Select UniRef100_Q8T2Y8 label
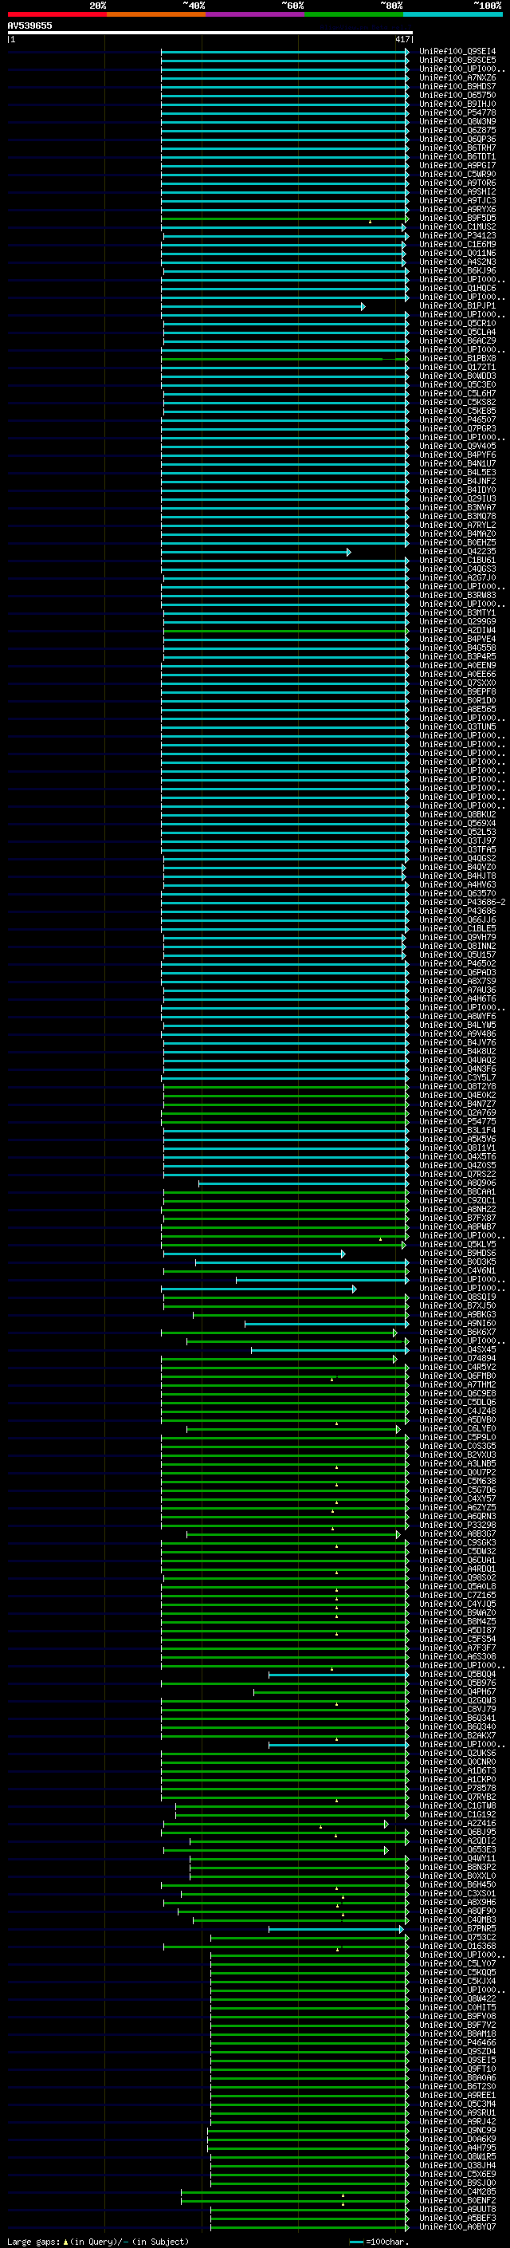The width and height of the screenshot is (510, 2248). pyautogui.click(x=457, y=1086)
